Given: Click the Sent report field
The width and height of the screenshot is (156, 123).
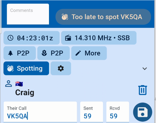Looking at the screenshot, I should tap(92, 112).
